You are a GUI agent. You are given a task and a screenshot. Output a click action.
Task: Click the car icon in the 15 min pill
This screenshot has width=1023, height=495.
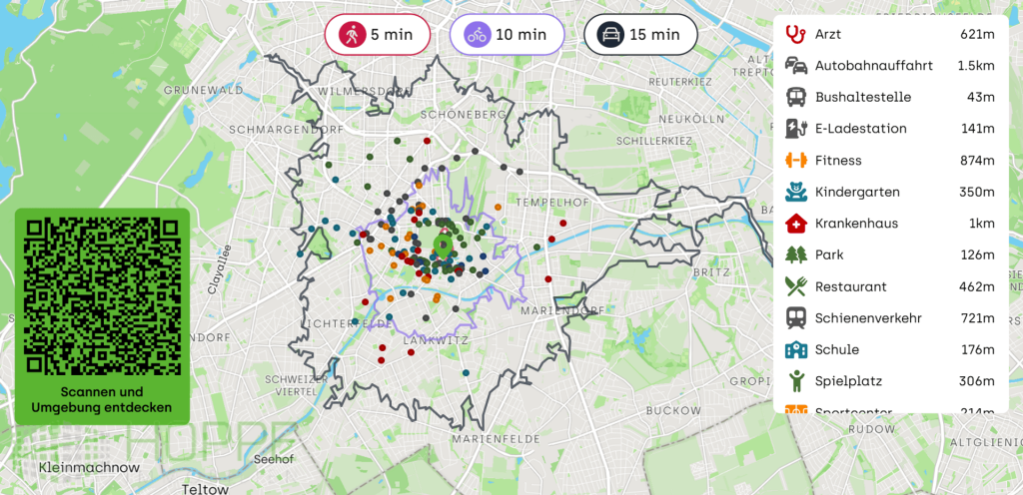point(610,35)
